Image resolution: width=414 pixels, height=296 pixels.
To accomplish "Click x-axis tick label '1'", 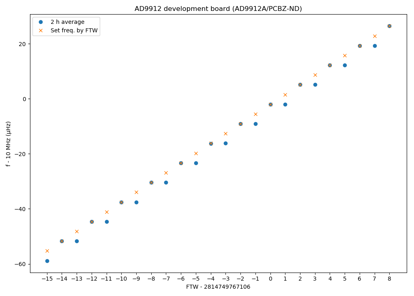I will click(x=285, y=279).
